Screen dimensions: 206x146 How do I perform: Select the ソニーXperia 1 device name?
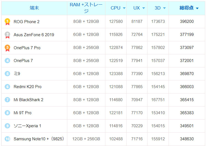(27, 126)
